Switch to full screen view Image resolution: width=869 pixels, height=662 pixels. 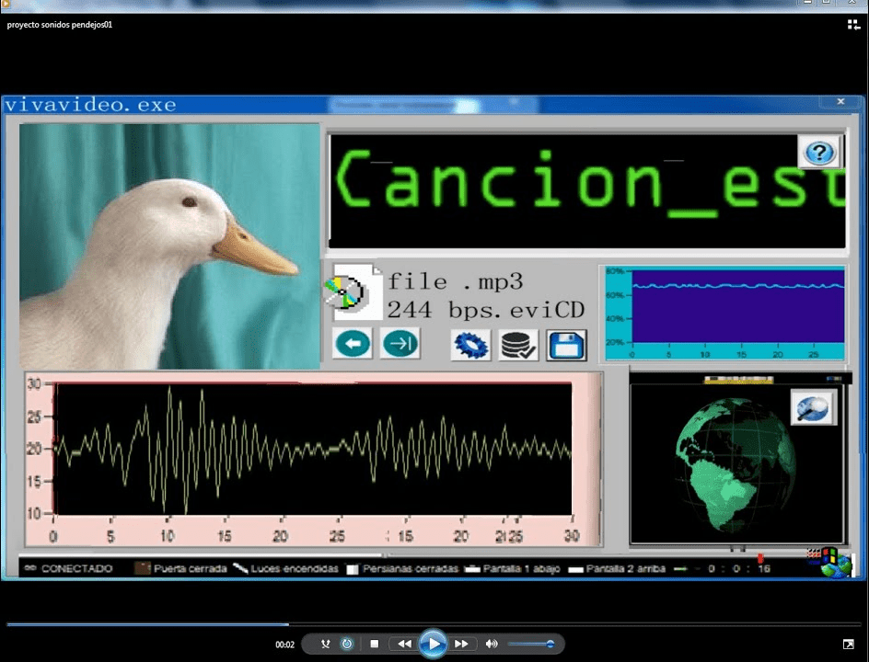[x=849, y=644]
